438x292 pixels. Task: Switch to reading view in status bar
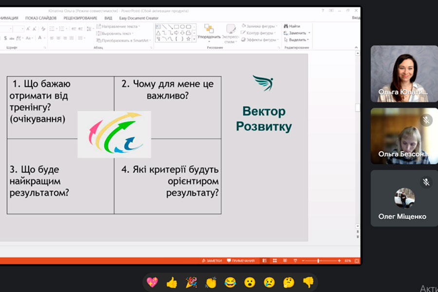click(x=285, y=260)
